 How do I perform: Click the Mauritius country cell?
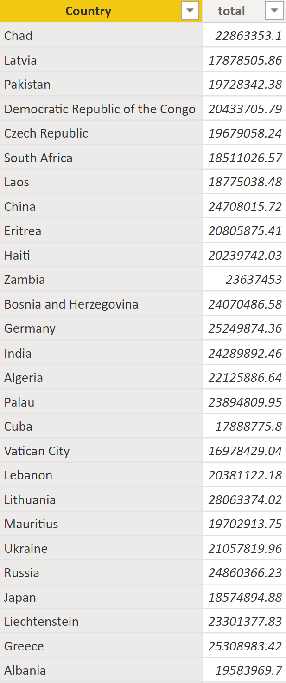point(31,524)
